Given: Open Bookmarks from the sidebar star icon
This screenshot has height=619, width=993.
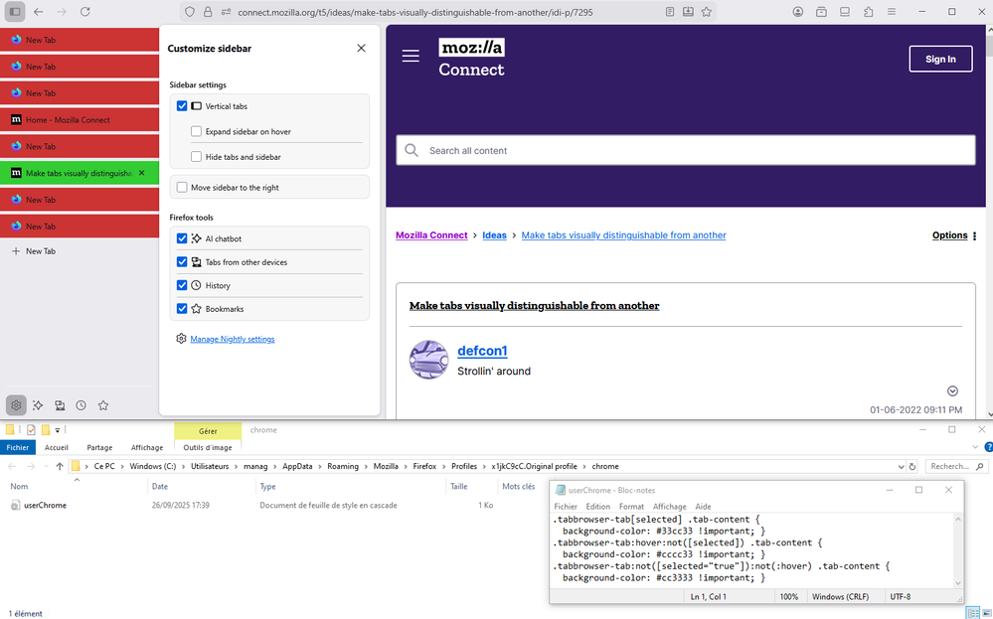Looking at the screenshot, I should pyautogui.click(x=102, y=405).
